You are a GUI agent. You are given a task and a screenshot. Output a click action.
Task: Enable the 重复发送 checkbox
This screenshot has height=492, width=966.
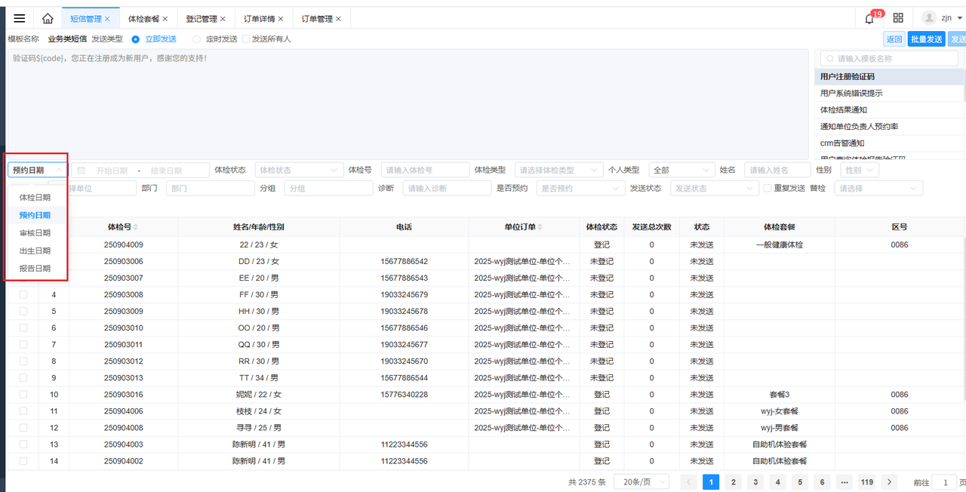coord(768,189)
